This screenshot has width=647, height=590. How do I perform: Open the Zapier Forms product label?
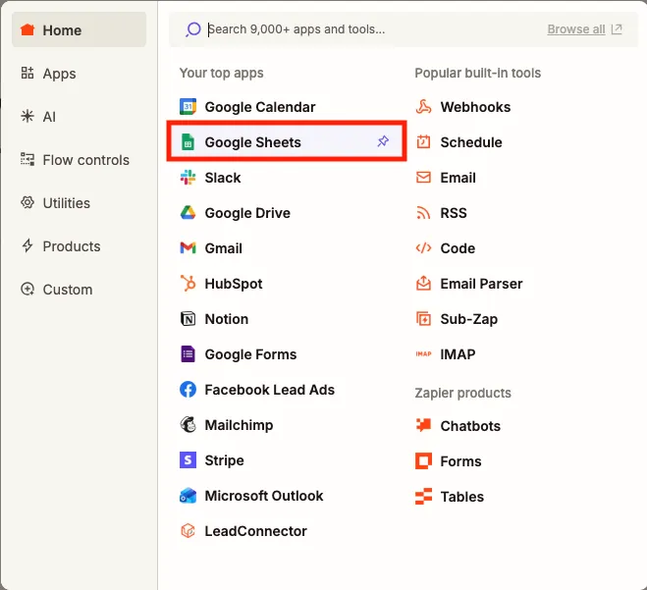pos(460,461)
